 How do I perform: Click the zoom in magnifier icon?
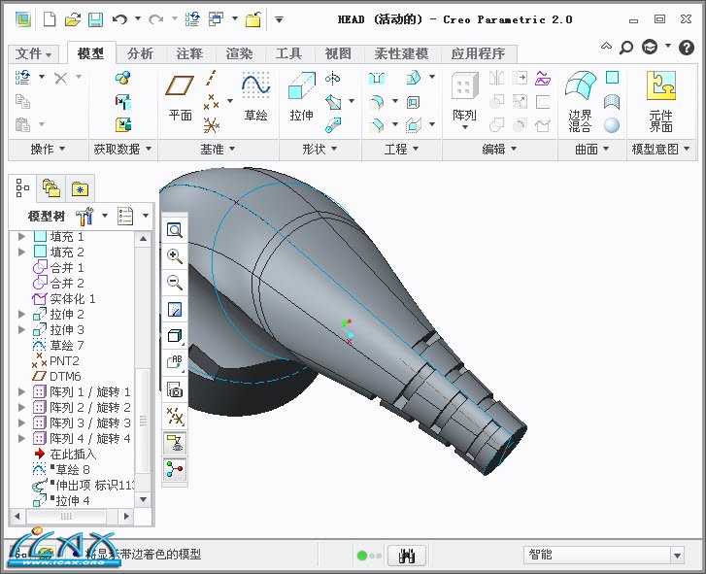pyautogui.click(x=175, y=256)
